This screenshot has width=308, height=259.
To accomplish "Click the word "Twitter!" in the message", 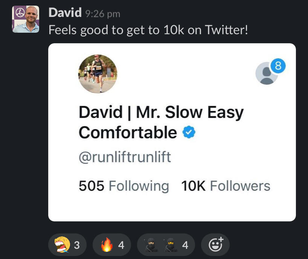I will [x=227, y=30].
